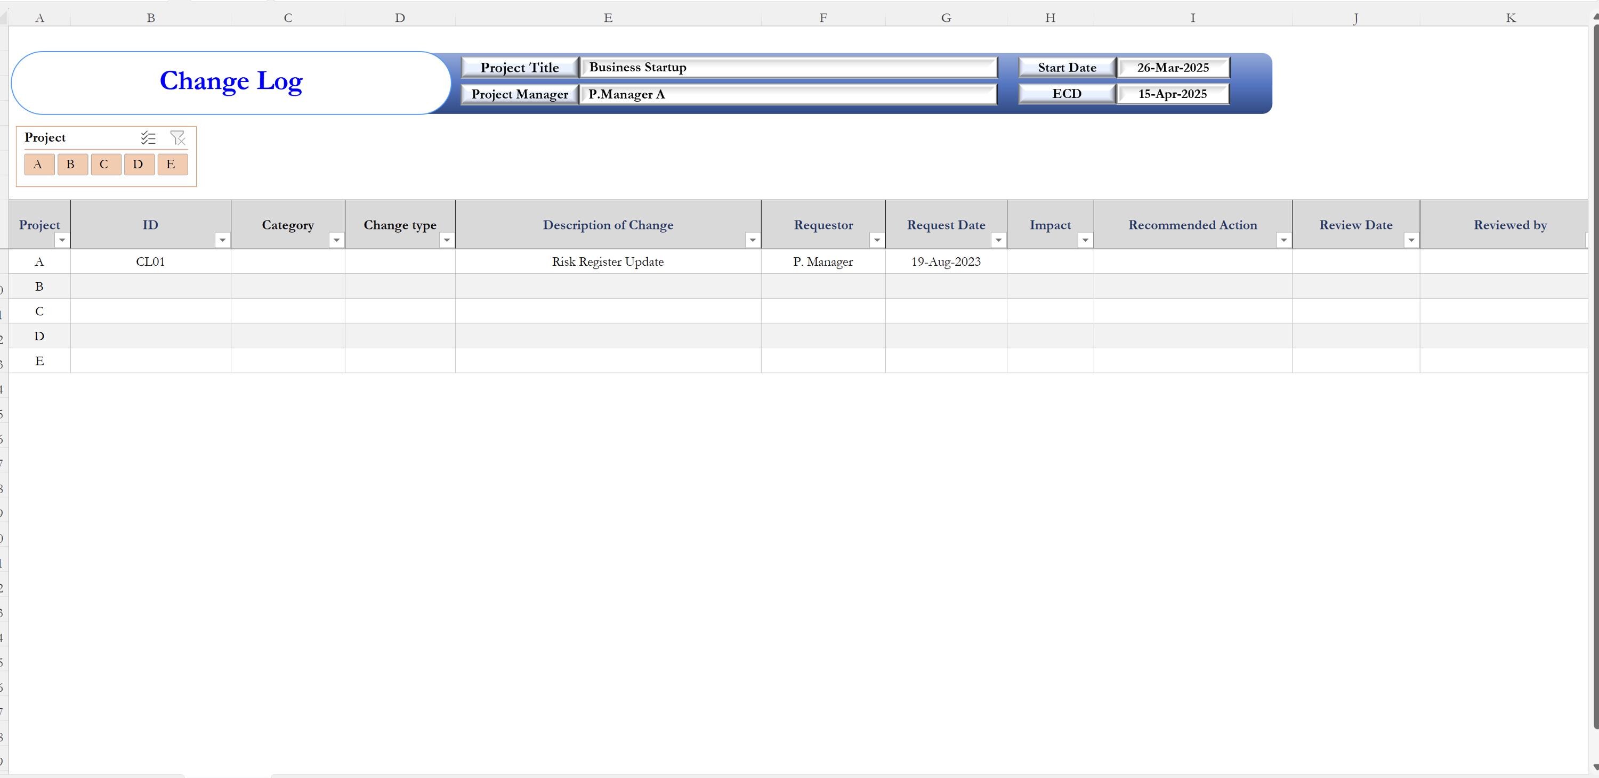Click the Change Log title shape
Viewport: 1599px width, 778px height.
point(231,83)
